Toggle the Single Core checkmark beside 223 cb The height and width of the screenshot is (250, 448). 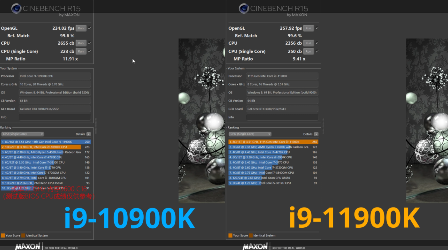point(90,51)
